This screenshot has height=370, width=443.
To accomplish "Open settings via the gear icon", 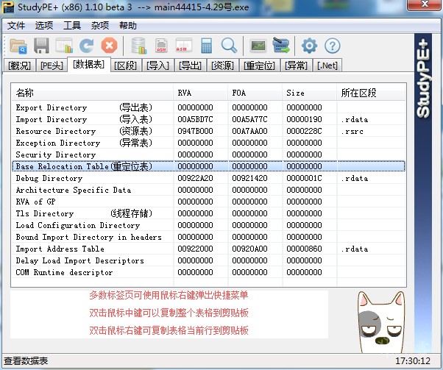I will click(x=309, y=46).
